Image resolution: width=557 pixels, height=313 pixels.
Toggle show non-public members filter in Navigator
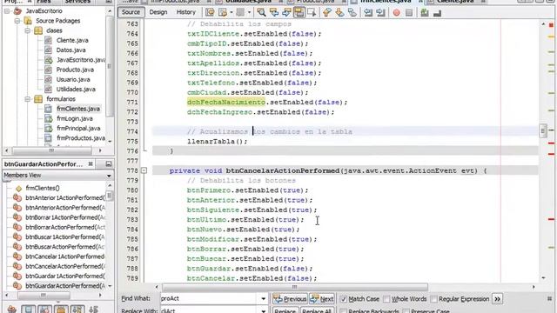(x=61, y=310)
